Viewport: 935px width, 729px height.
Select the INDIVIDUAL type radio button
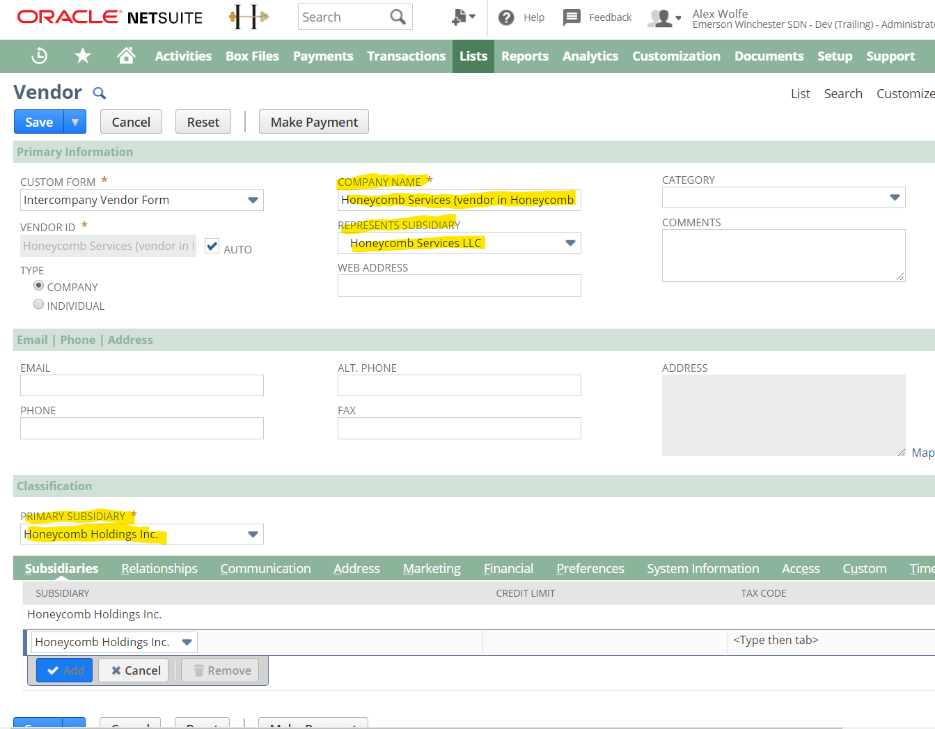(x=39, y=304)
